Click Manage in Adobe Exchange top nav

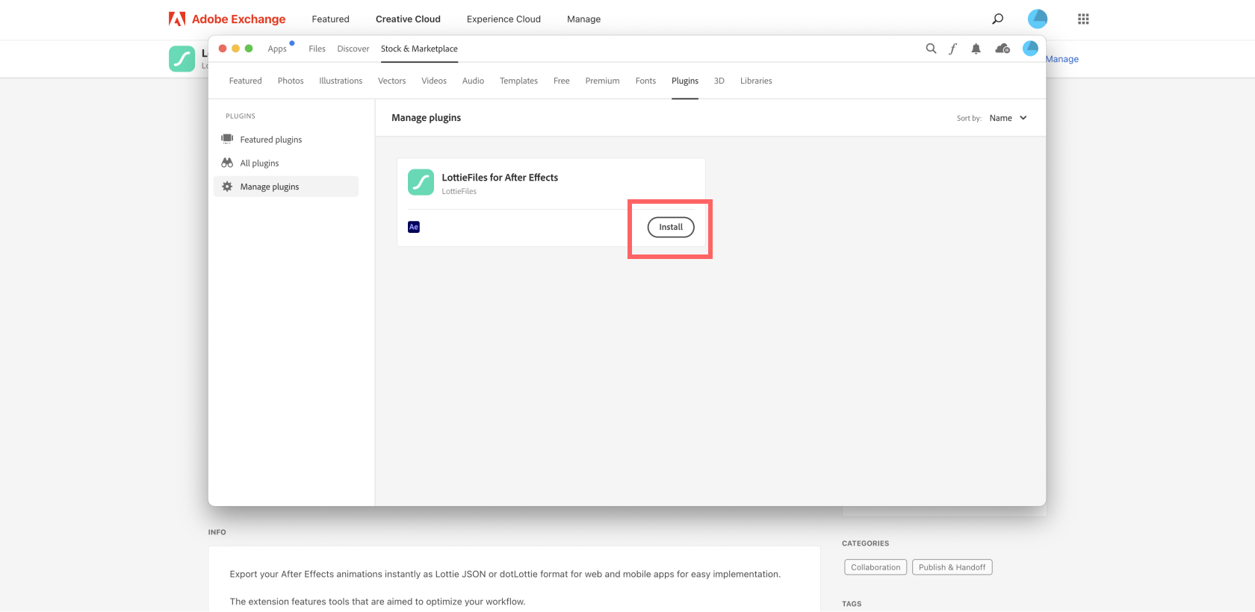click(583, 19)
